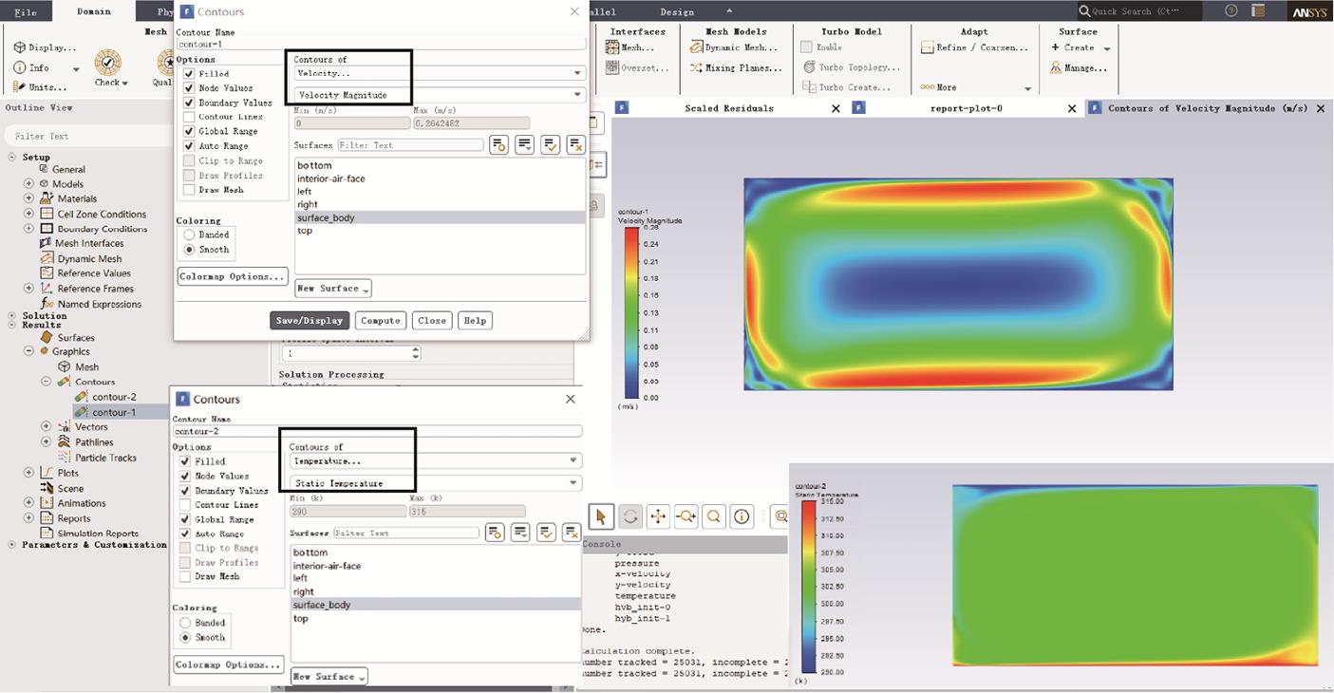Image resolution: width=1334 pixels, height=693 pixels.
Task: Select contour-2 in the outline tree
Action: [114, 397]
